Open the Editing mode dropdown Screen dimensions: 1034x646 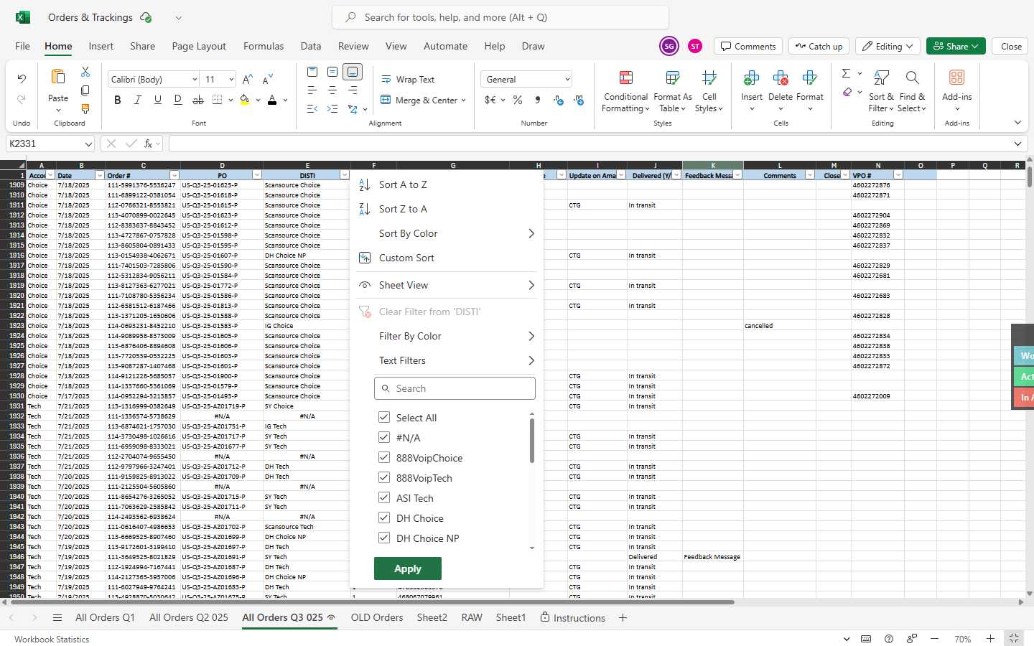pyautogui.click(x=888, y=46)
